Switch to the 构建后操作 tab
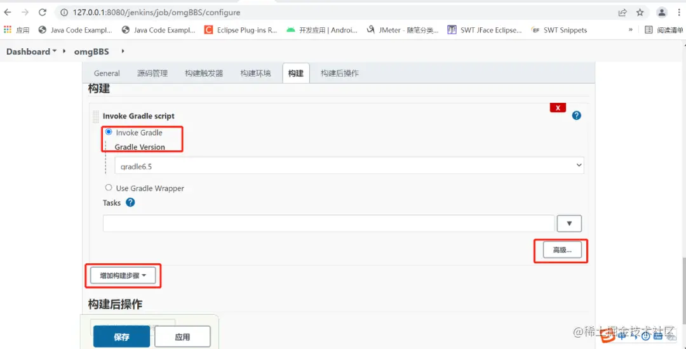 (339, 74)
